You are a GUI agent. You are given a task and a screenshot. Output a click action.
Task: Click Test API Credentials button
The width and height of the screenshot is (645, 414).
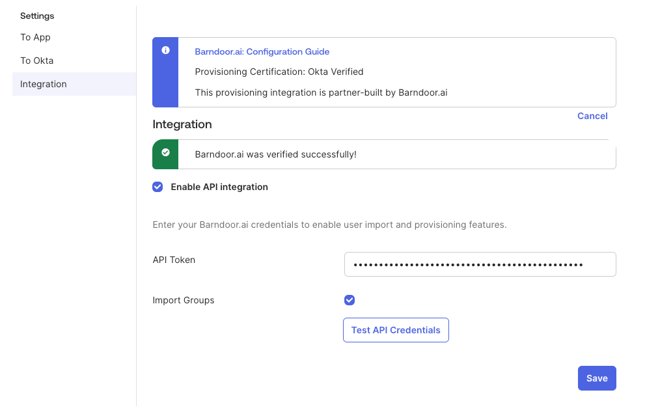396,330
